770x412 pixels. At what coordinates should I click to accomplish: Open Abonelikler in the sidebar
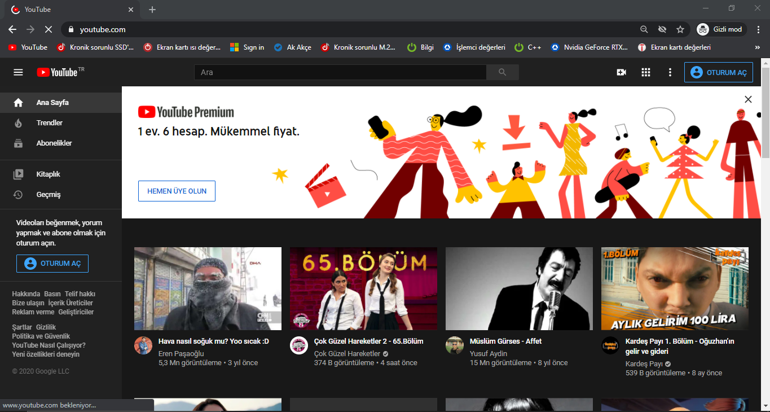(x=61, y=143)
